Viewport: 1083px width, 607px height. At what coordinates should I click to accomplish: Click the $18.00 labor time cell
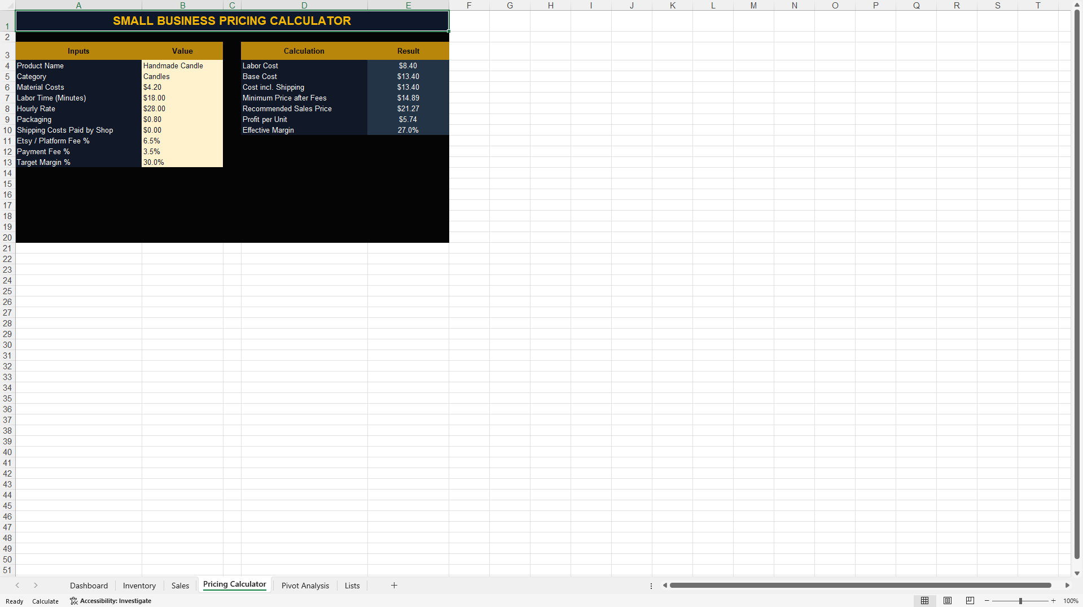tap(182, 98)
